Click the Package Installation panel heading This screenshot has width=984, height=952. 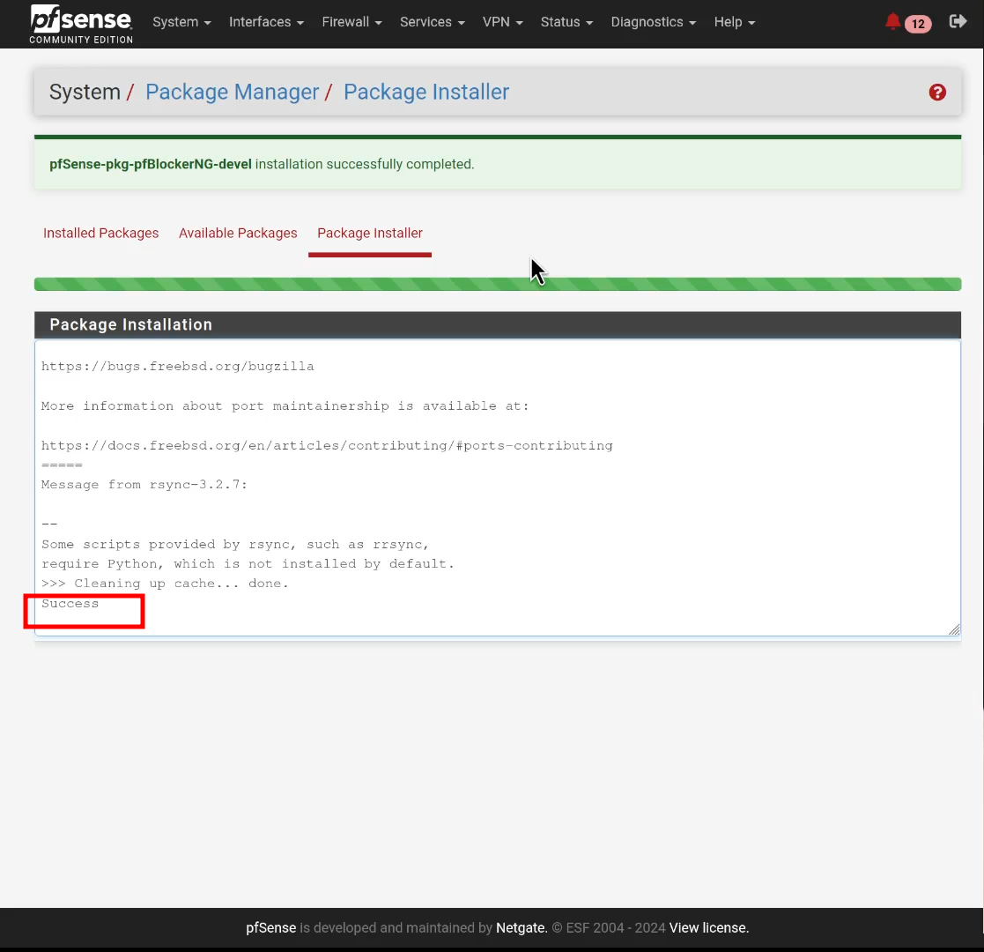(x=498, y=324)
